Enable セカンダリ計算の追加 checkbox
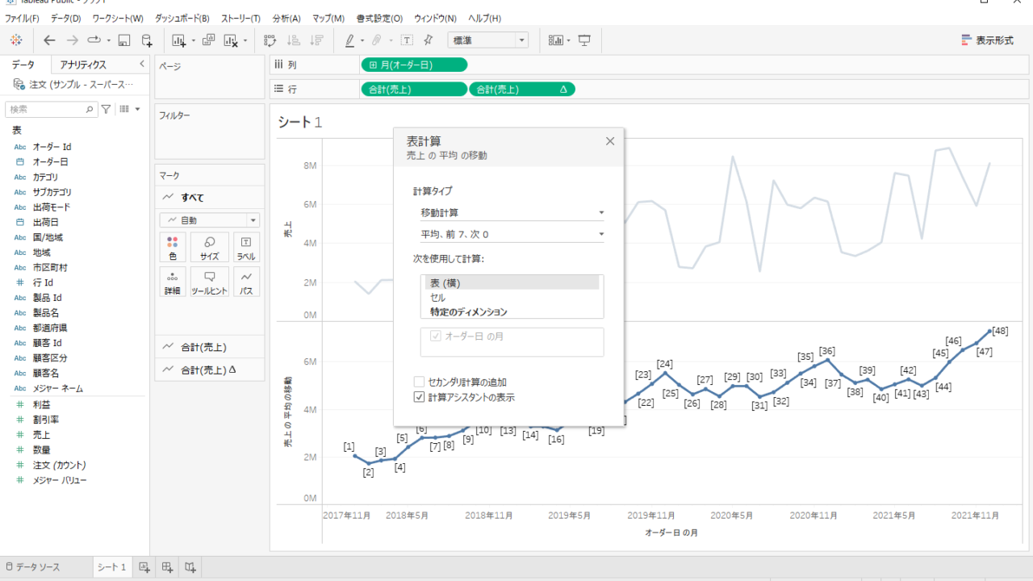1033x581 pixels. (419, 382)
